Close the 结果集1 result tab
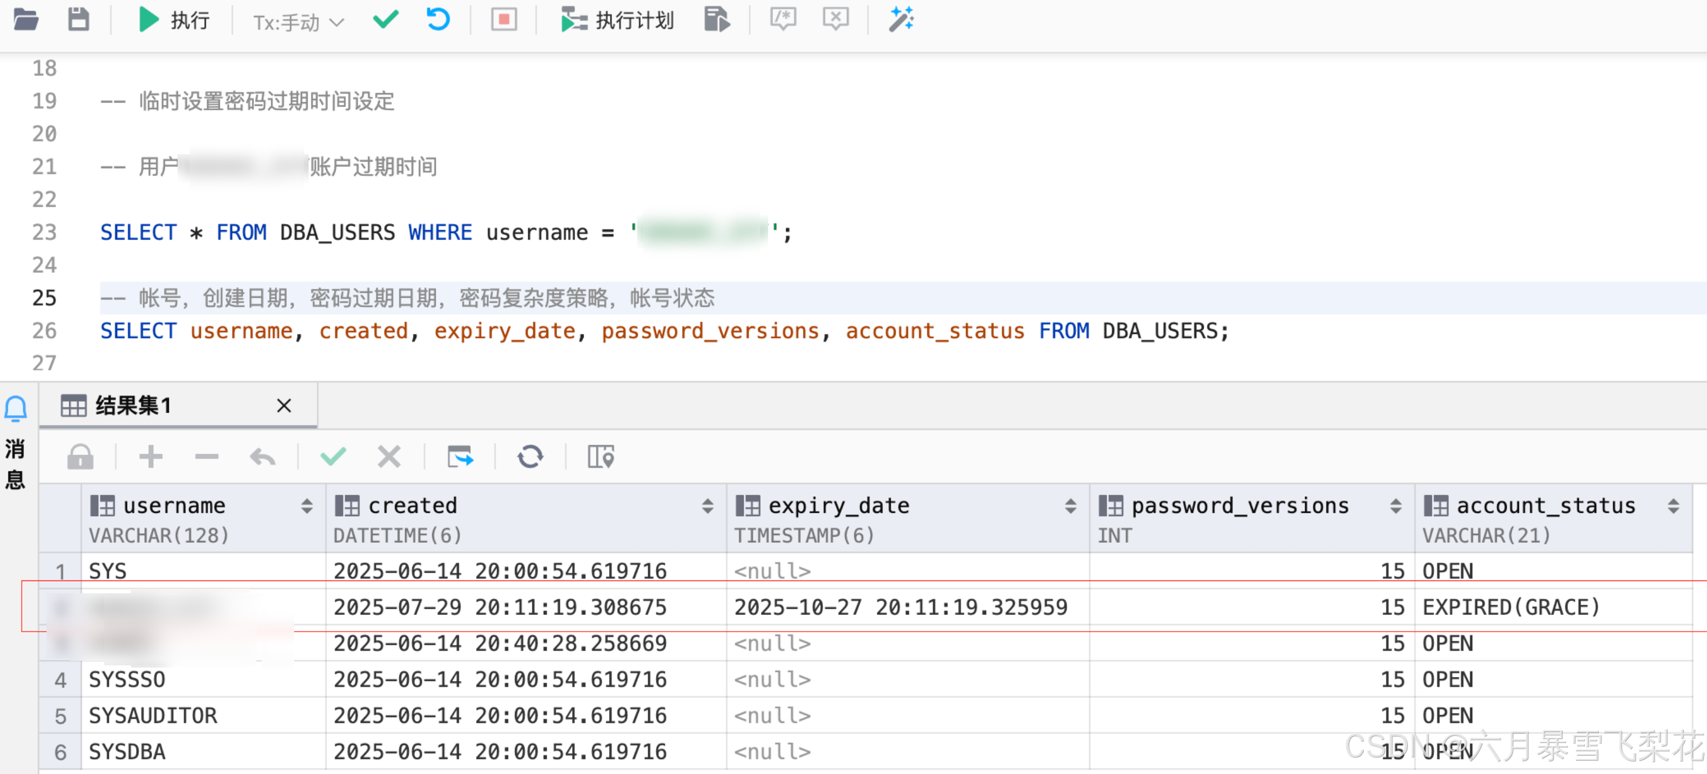1707x774 pixels. [x=284, y=405]
